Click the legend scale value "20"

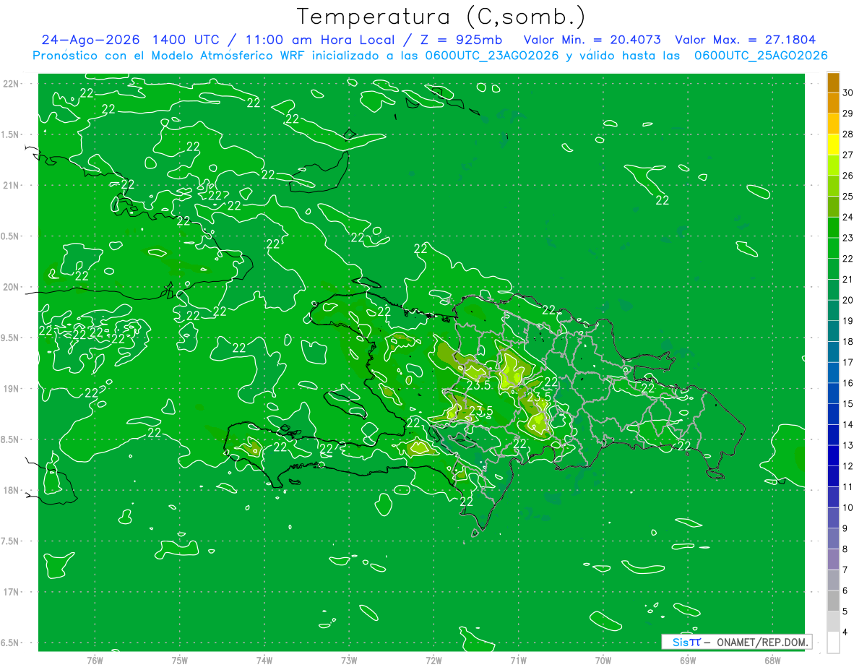click(848, 300)
